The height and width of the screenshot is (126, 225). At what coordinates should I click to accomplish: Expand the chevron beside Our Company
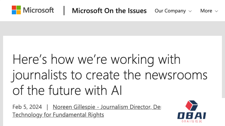click(190, 11)
